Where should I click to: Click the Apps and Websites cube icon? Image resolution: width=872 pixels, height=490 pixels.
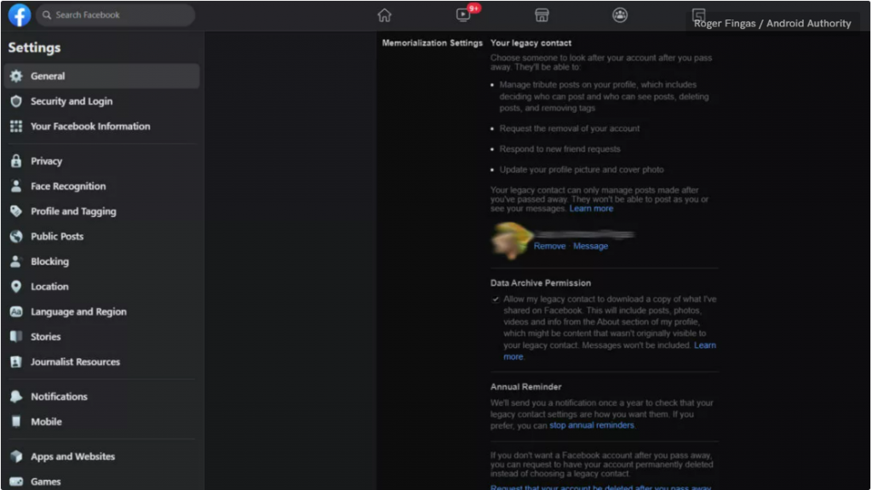pos(16,457)
